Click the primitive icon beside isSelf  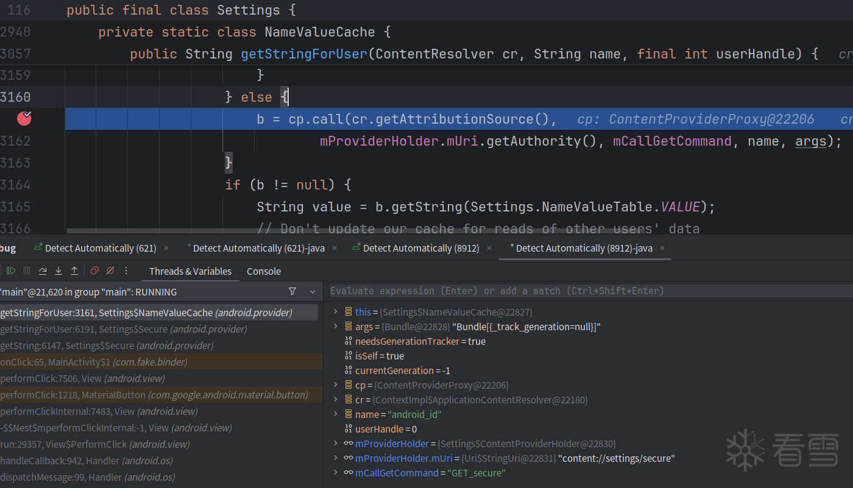point(349,356)
